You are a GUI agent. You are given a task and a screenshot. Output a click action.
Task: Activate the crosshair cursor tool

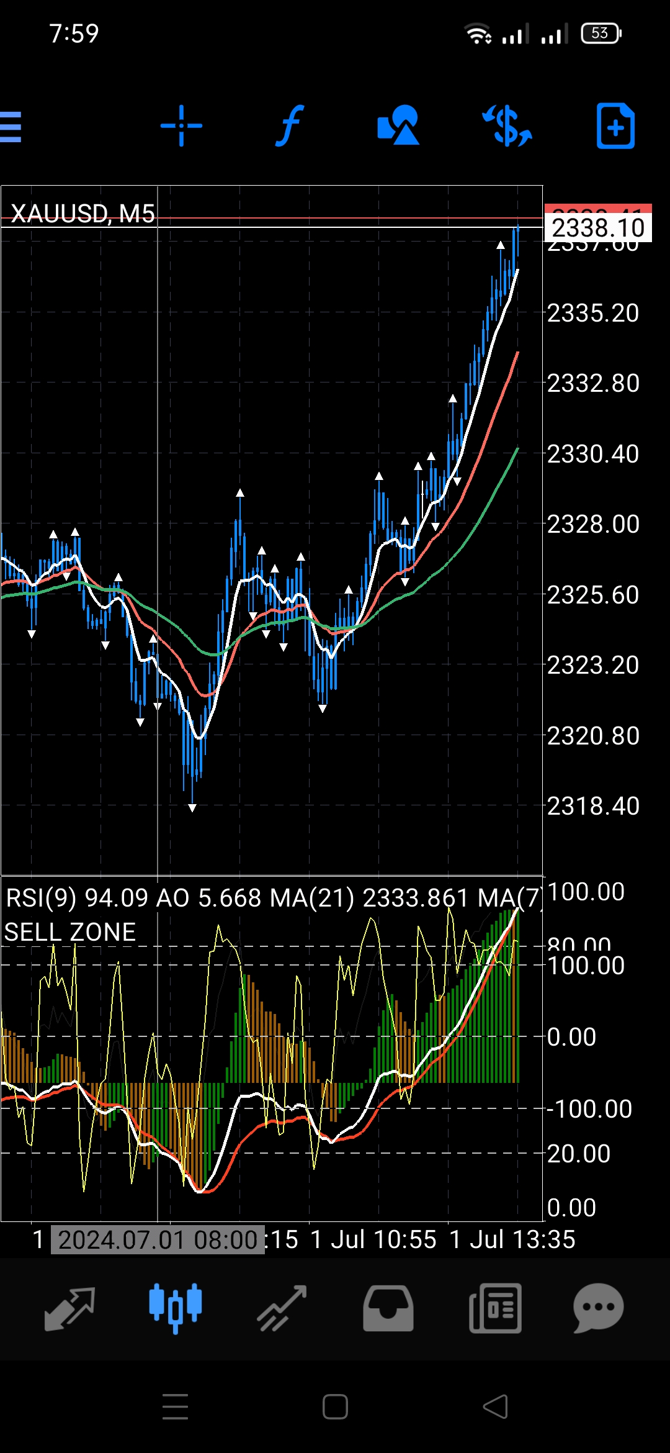click(181, 126)
